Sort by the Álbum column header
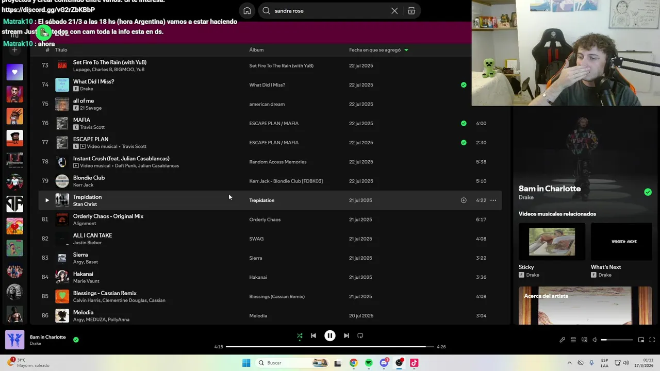 click(x=256, y=50)
